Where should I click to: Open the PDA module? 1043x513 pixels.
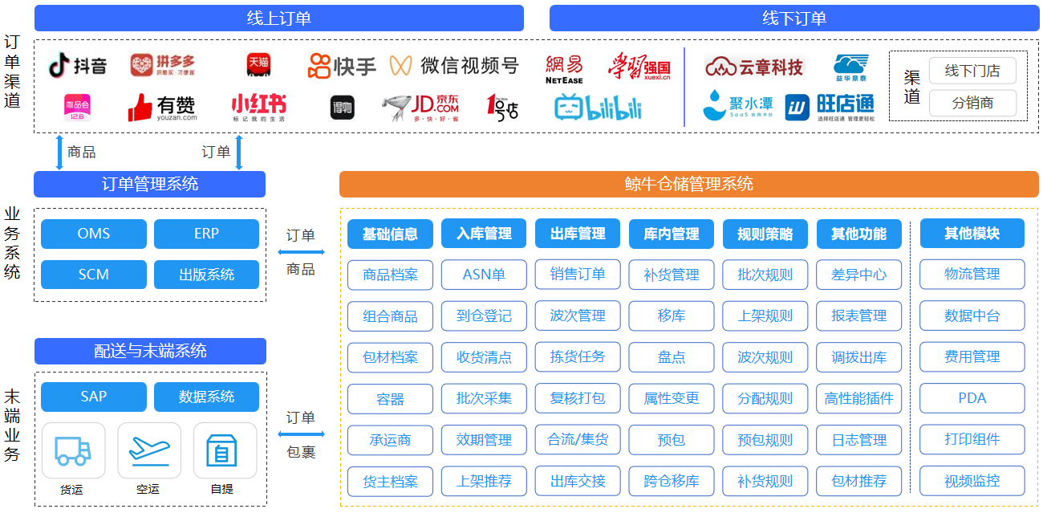click(972, 398)
